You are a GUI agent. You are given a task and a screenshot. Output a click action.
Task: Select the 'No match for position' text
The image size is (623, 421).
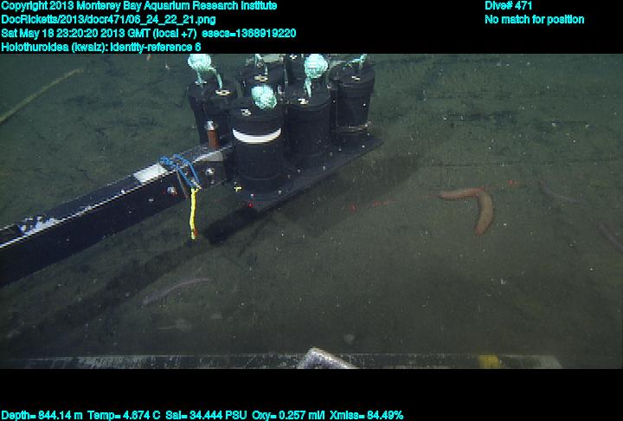534,20
